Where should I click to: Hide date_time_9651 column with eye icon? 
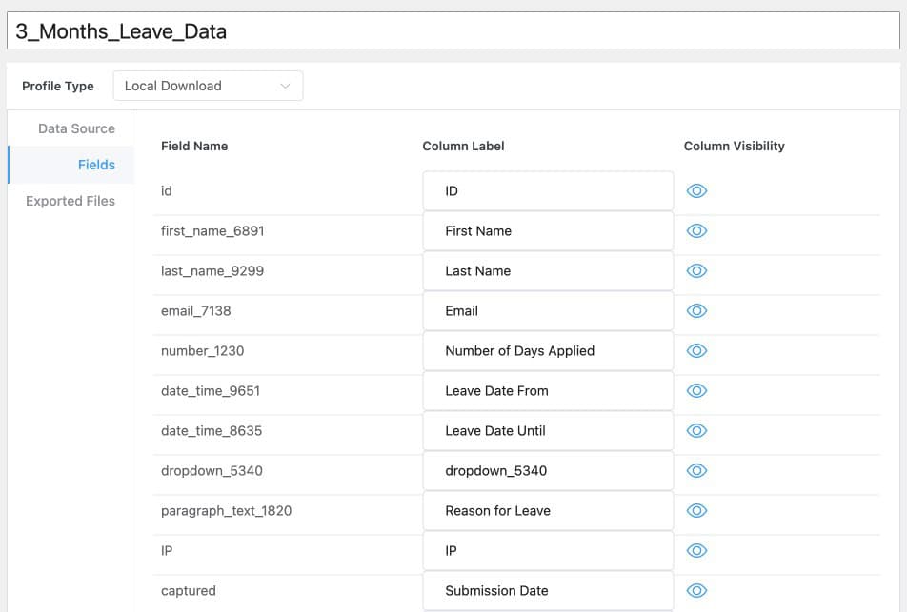696,390
